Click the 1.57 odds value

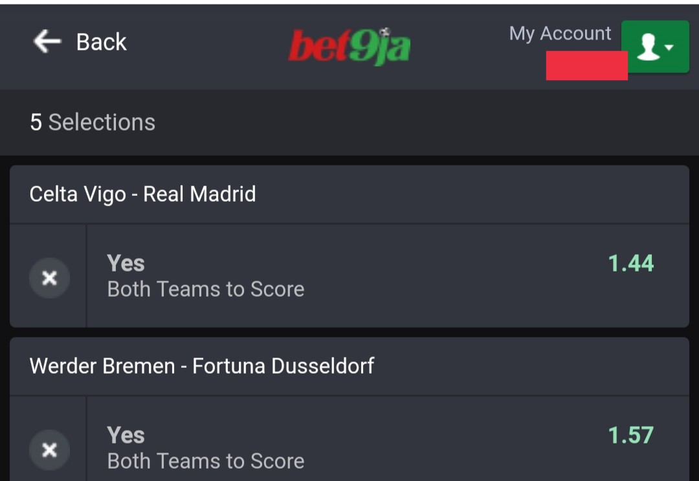[x=631, y=435]
